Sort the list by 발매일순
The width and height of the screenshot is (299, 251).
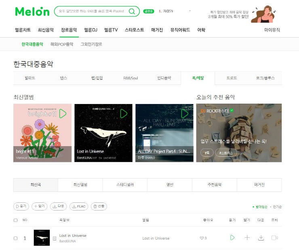pyautogui.click(x=261, y=207)
